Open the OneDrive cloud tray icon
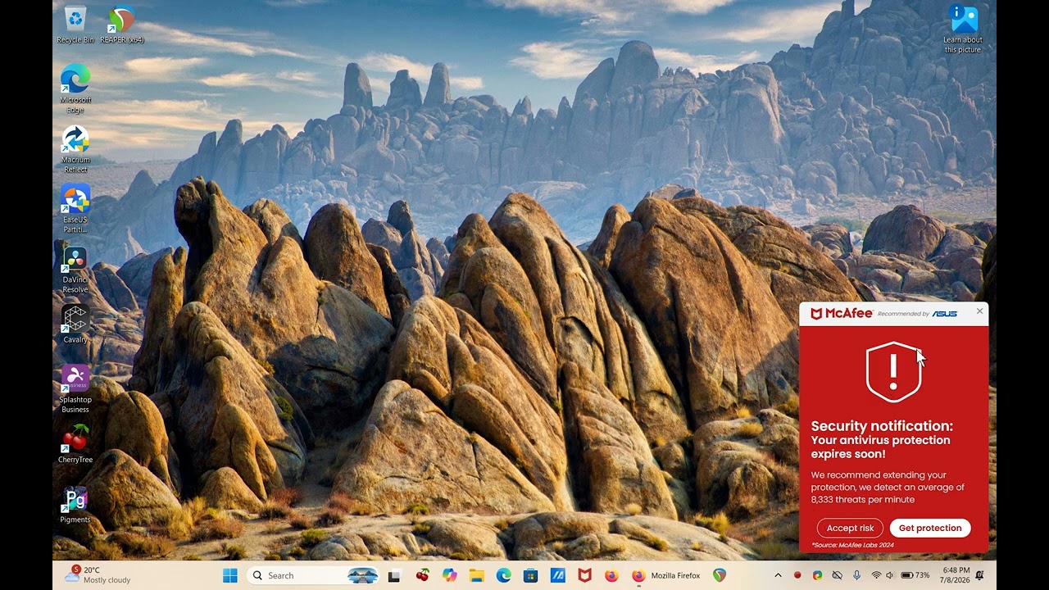The width and height of the screenshot is (1049, 590). pos(837,575)
